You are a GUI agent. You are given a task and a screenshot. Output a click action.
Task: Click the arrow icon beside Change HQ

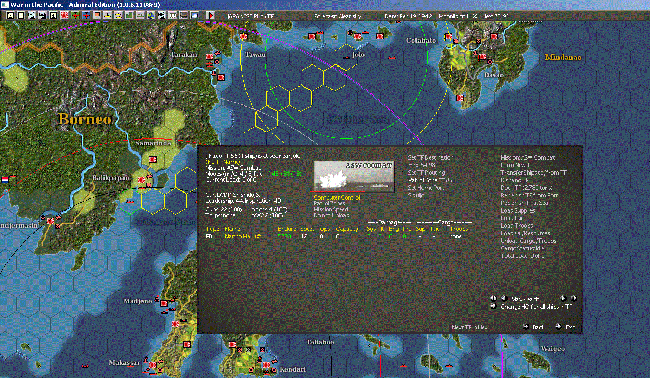[493, 306]
